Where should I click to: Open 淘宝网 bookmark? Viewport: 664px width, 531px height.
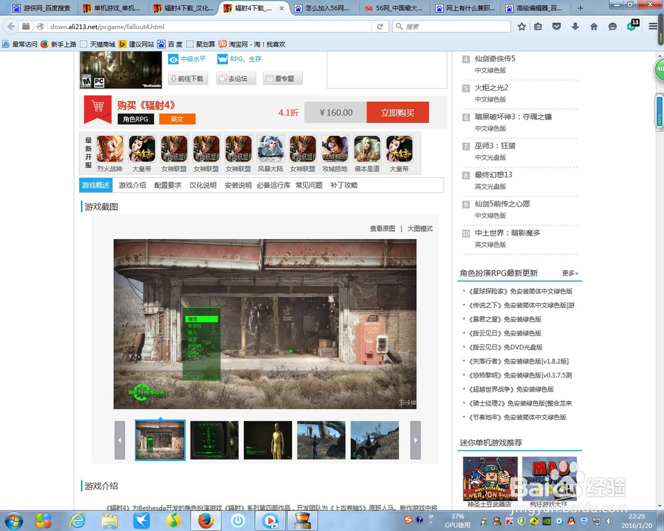coord(252,44)
